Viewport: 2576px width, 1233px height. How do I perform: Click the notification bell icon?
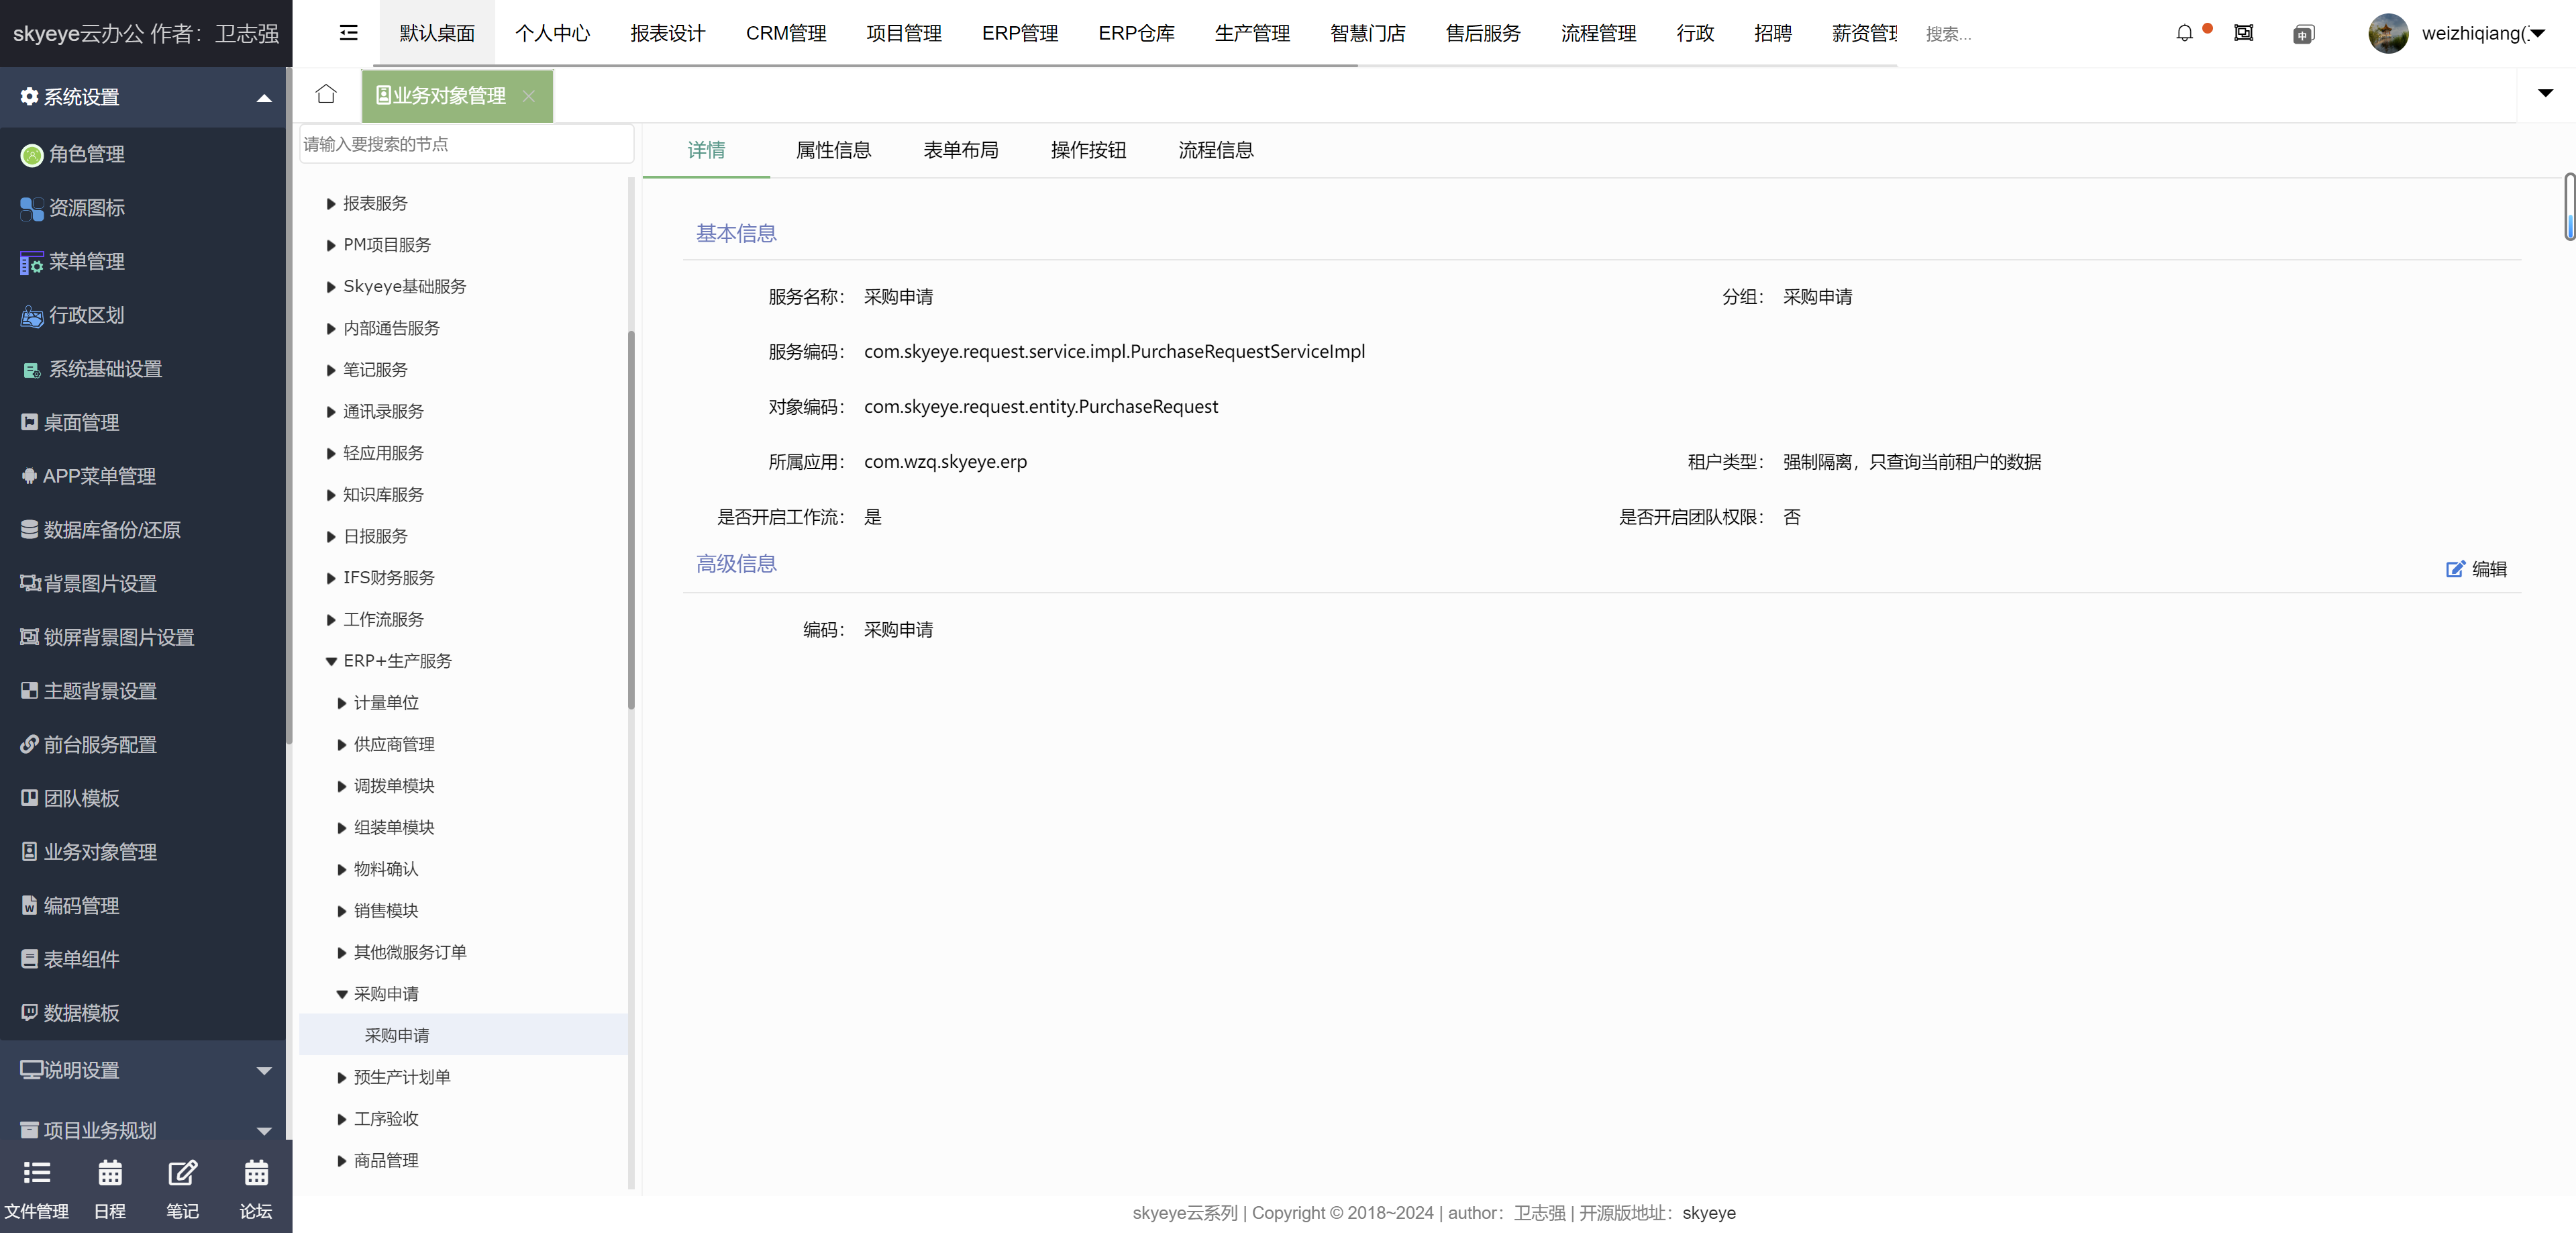point(2184,33)
